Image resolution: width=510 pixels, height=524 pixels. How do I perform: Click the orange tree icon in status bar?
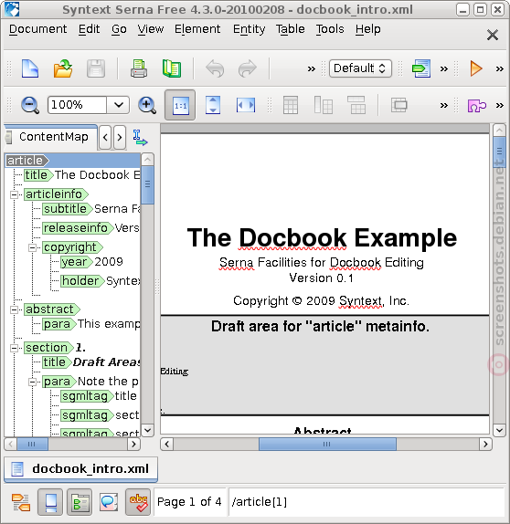[x=21, y=502]
